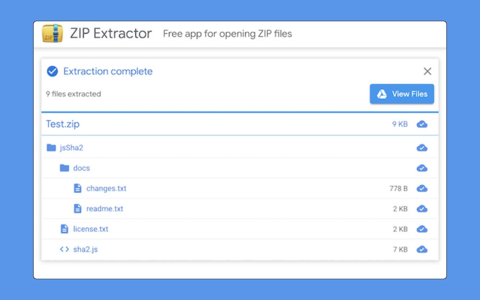
Task: Collapse the jsSha2 folder
Action: coord(71,147)
